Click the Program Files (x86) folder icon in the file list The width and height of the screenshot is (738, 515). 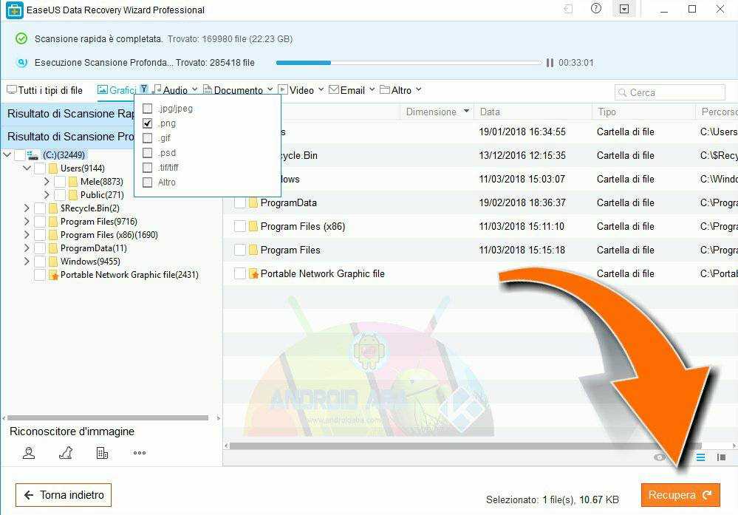pyautogui.click(x=253, y=226)
